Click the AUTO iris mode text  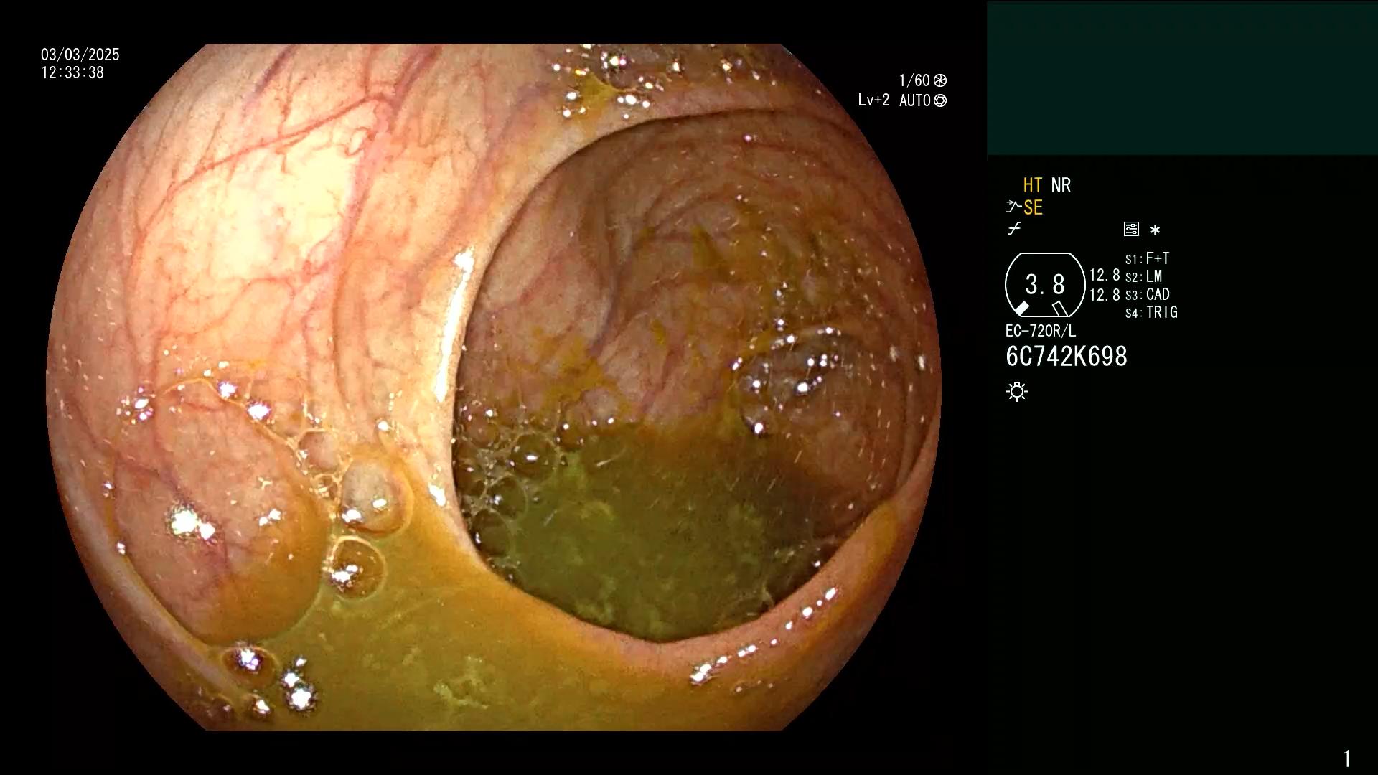[x=915, y=100]
